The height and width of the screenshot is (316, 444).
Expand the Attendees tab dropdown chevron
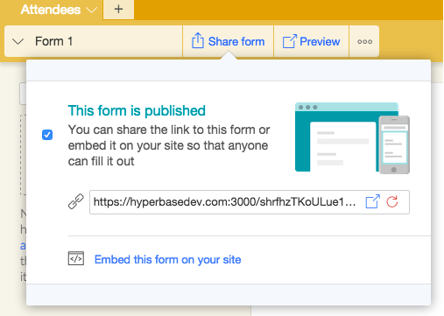pyautogui.click(x=92, y=11)
